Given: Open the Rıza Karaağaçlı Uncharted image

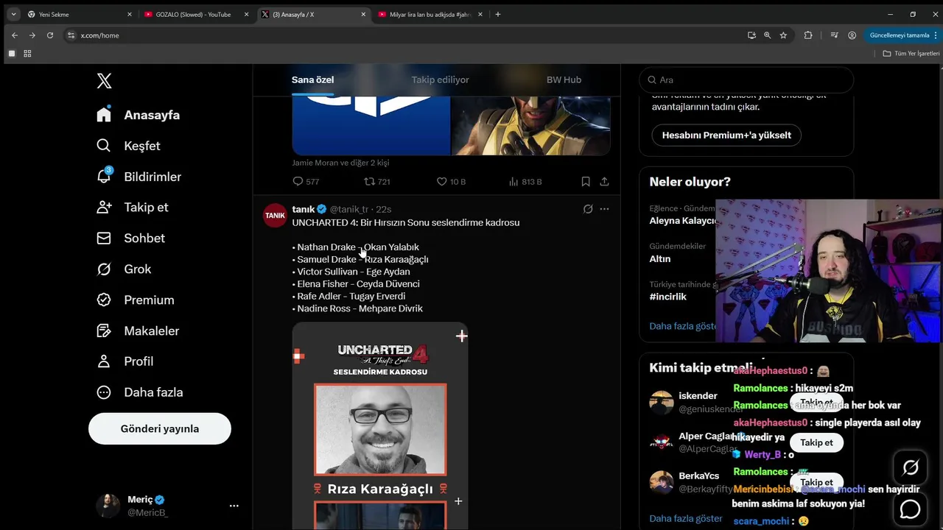Looking at the screenshot, I should [x=380, y=425].
